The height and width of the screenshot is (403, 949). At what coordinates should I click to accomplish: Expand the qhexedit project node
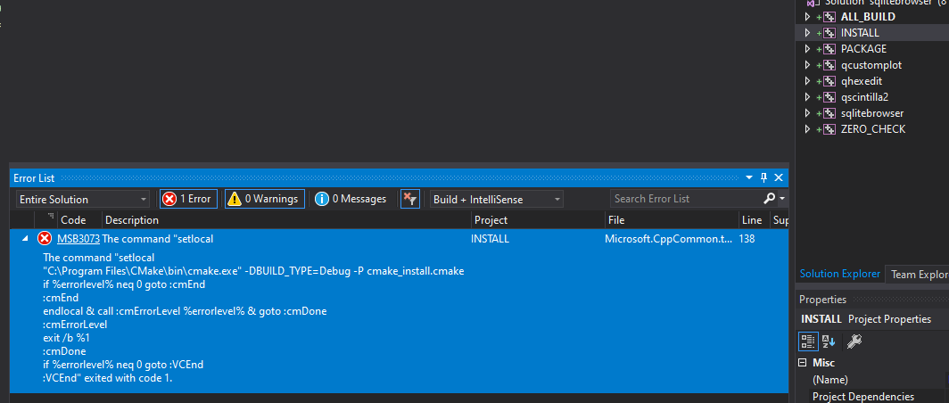(807, 81)
